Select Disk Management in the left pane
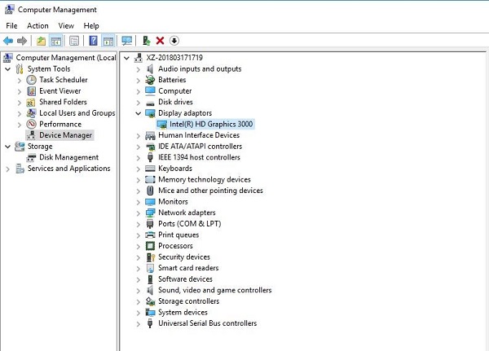Image resolution: width=489 pixels, height=351 pixels. point(68,157)
